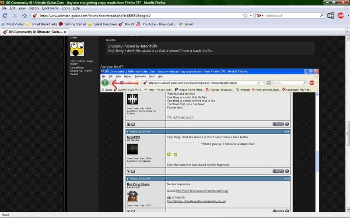Click the Wikipedia bookmark in embedded screenshot

tap(243, 90)
